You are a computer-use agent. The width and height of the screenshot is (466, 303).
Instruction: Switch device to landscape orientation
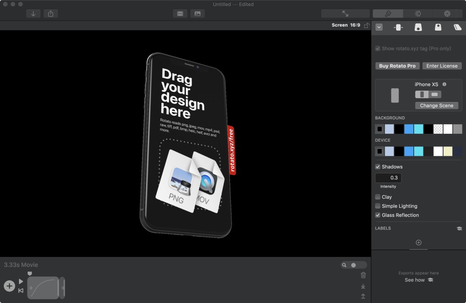435,94
